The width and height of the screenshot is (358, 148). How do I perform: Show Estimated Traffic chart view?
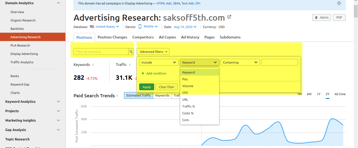pyautogui.click(x=139, y=95)
